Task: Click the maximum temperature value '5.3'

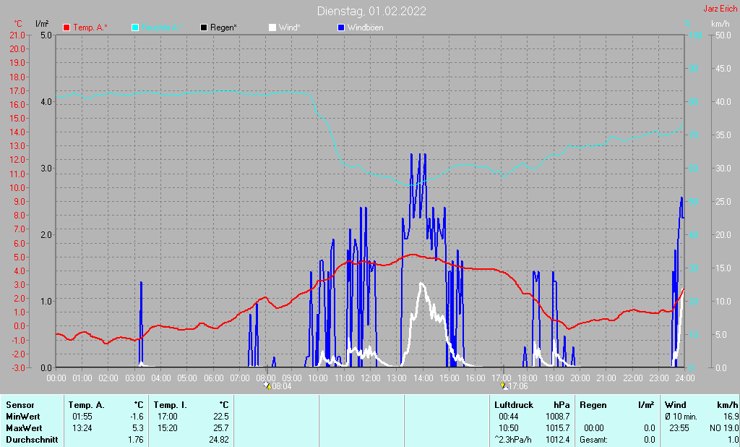Action: [138, 428]
